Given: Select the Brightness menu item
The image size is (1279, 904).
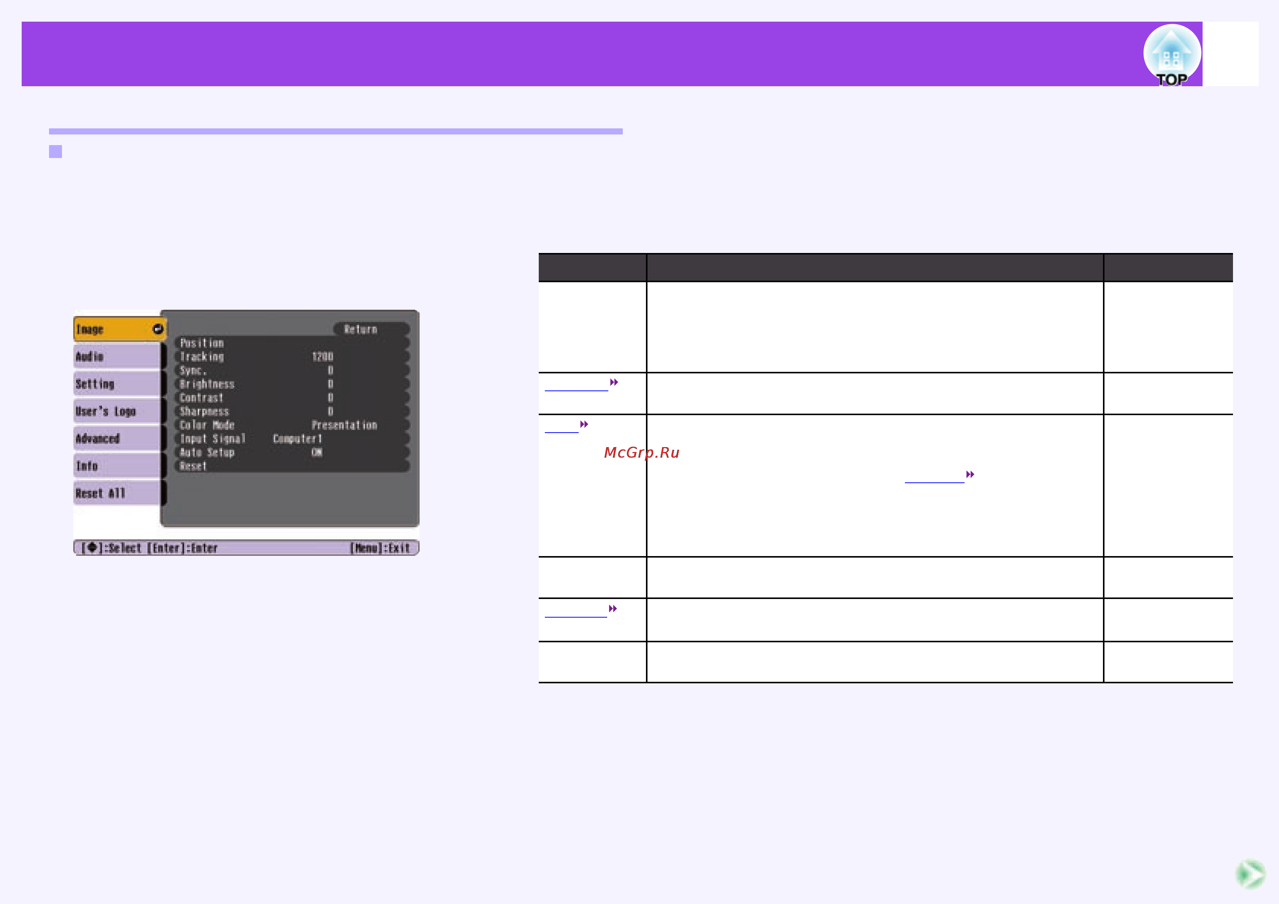Looking at the screenshot, I should pos(292,384).
